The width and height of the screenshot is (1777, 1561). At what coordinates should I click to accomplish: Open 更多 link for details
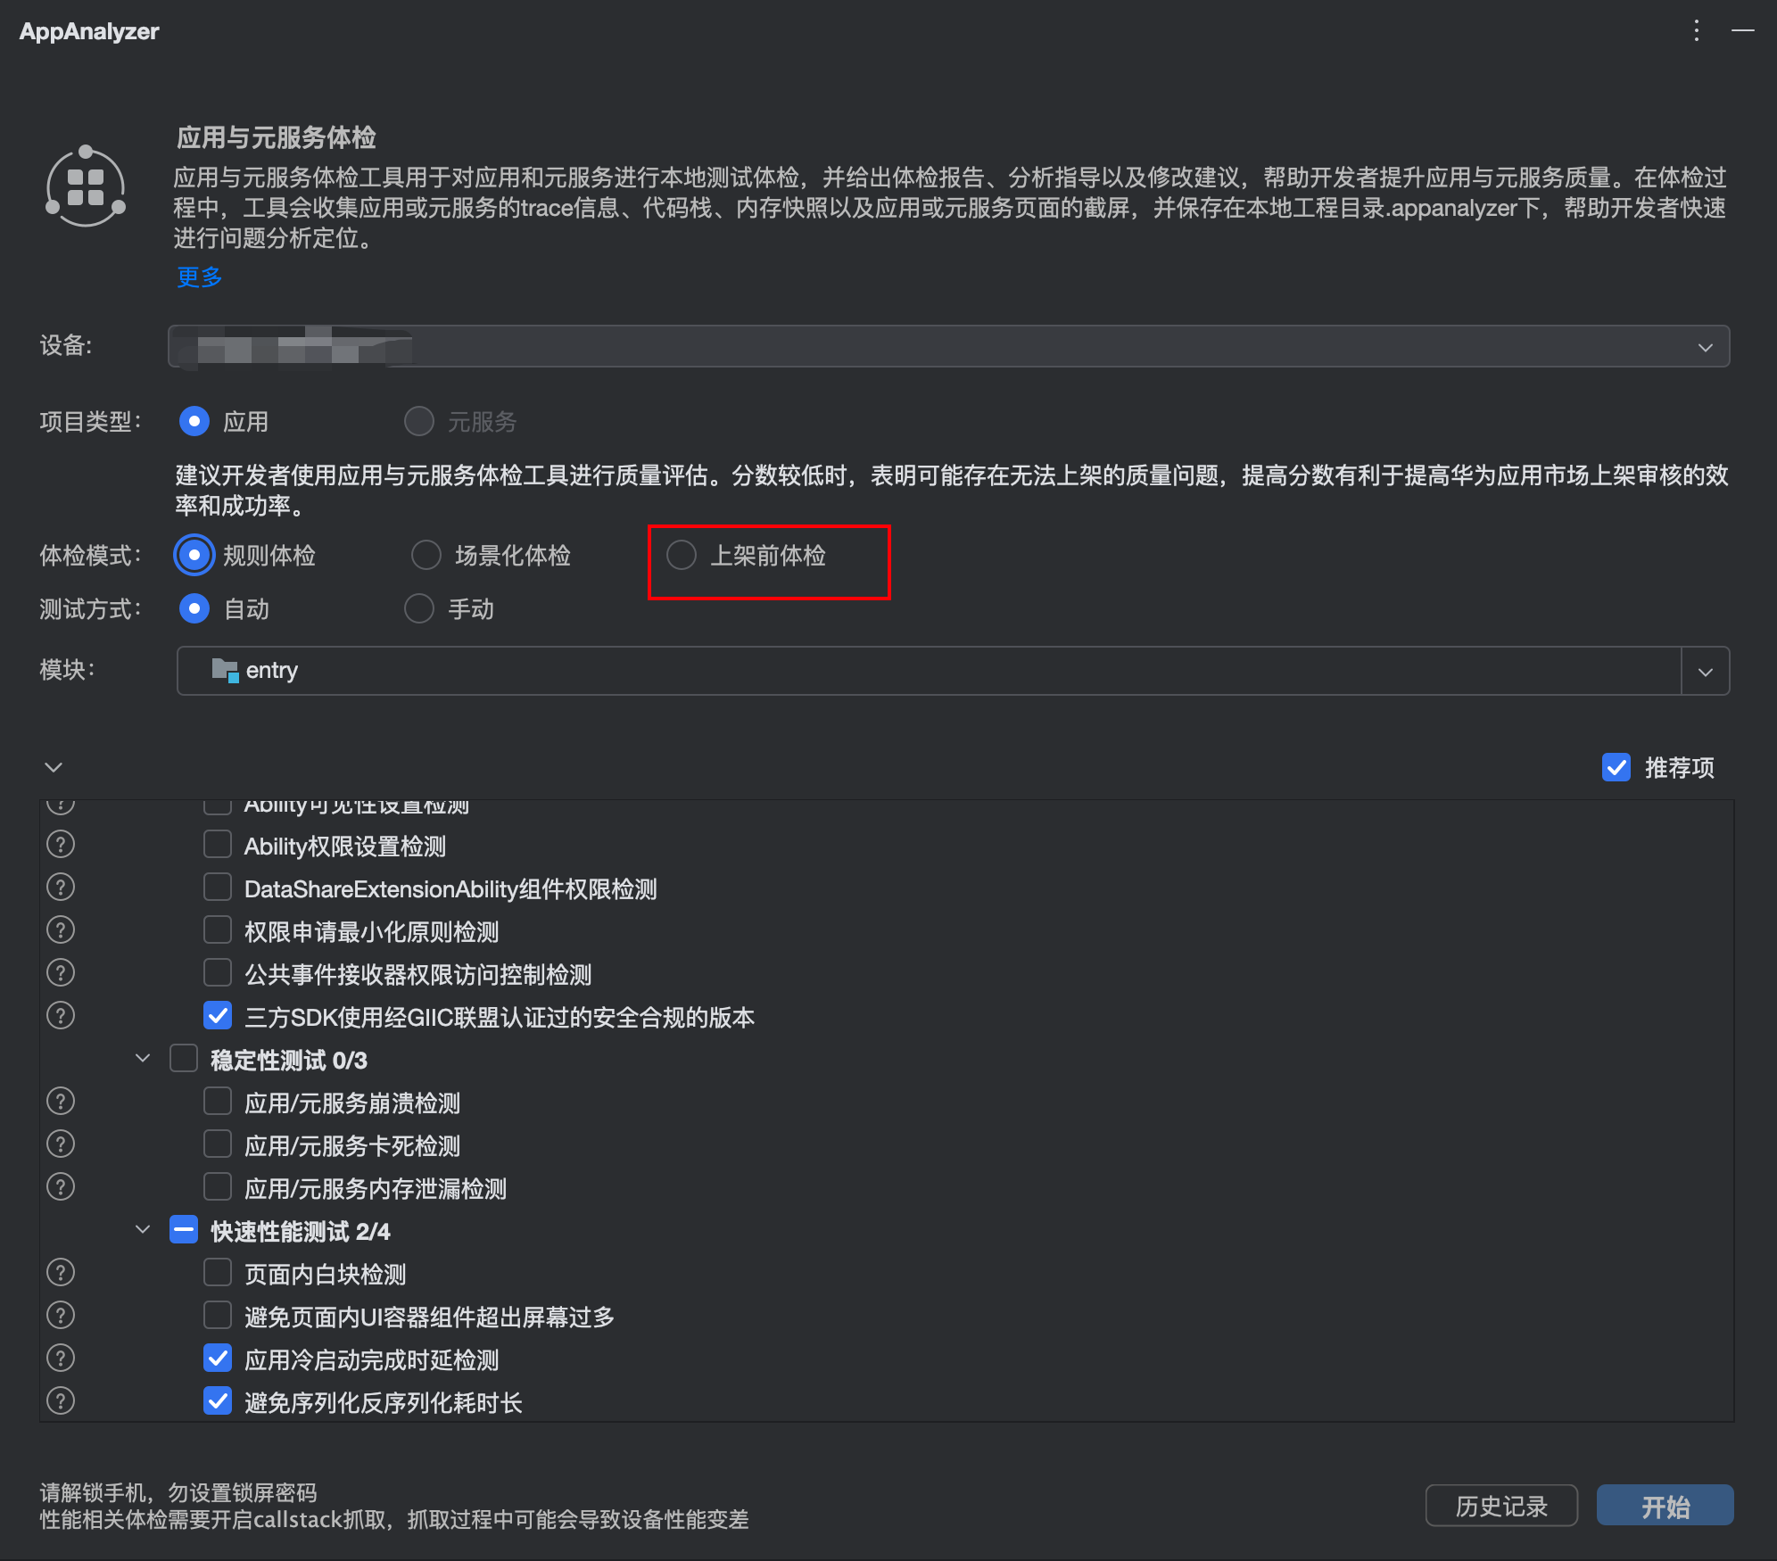(199, 277)
